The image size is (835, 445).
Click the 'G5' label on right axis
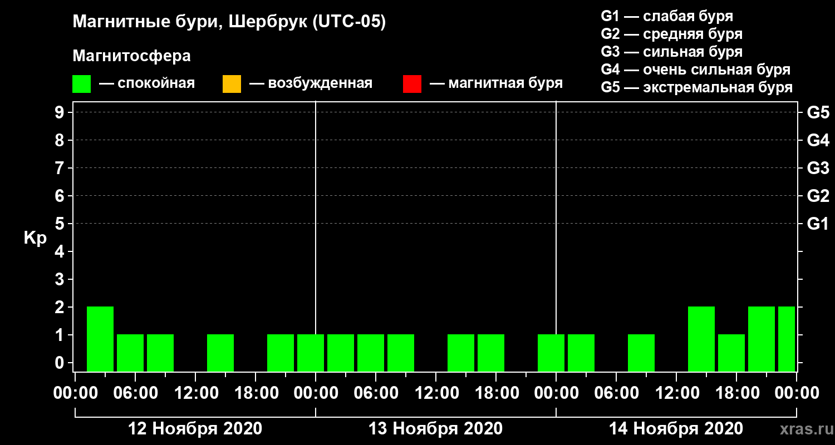tap(818, 112)
